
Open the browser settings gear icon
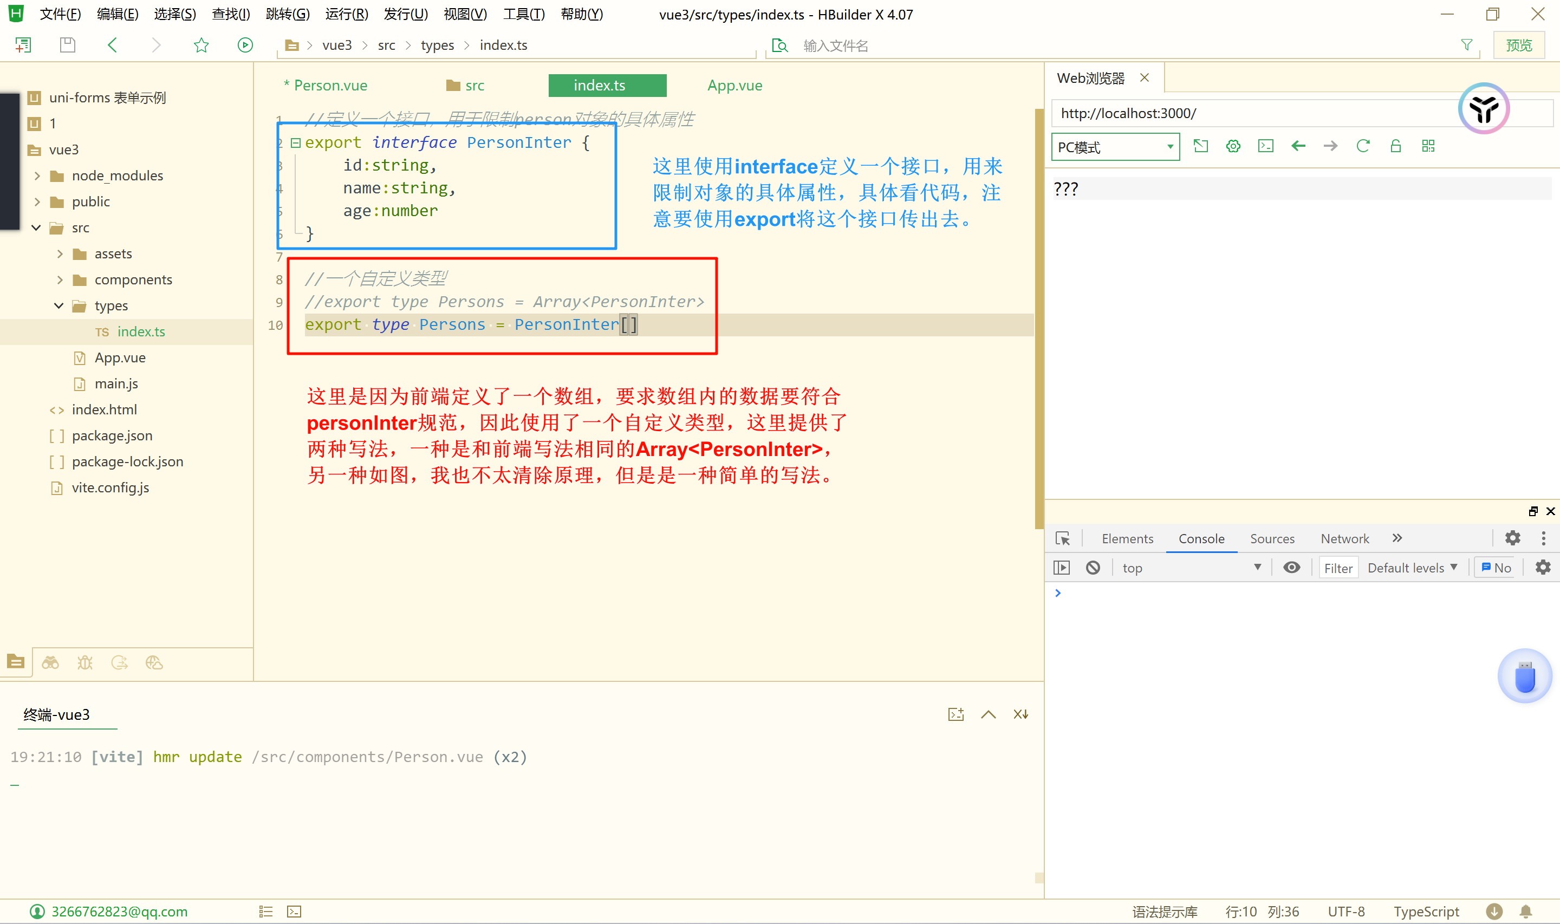click(x=1232, y=146)
